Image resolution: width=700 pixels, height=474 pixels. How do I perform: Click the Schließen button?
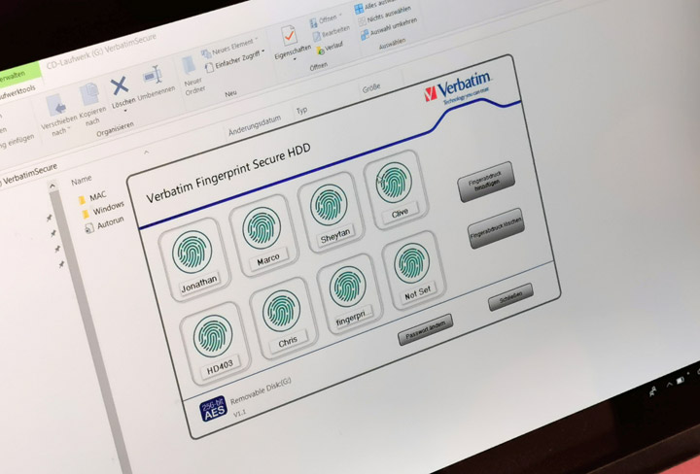tap(510, 296)
